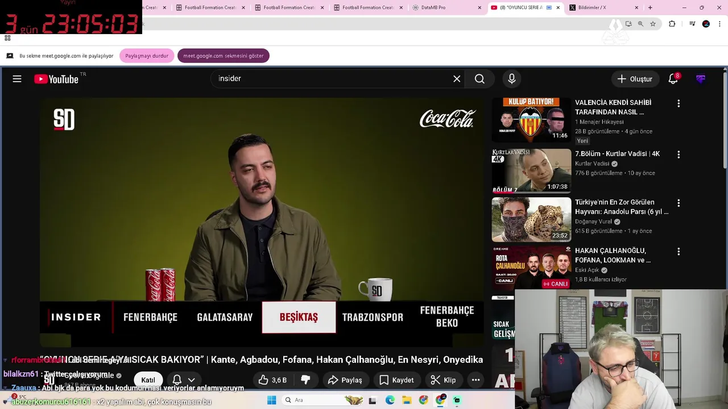The width and height of the screenshot is (728, 409).
Task: Open title 7.Bölüm - Kurtlar Vadisi | 4K
Action: (x=617, y=154)
